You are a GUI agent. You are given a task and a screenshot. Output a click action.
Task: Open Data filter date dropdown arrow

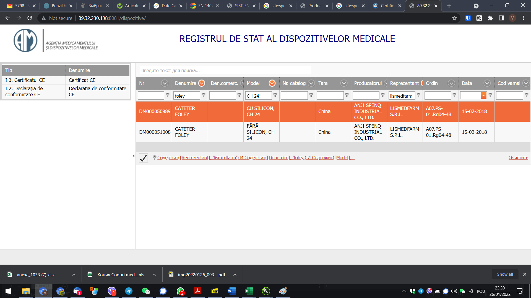pyautogui.click(x=483, y=95)
